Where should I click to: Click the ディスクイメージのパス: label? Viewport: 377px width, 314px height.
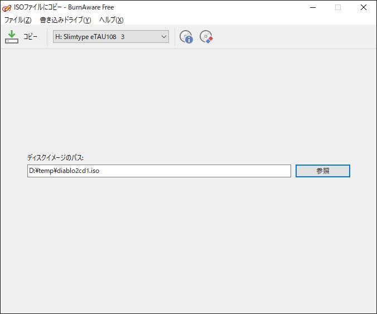(x=55, y=157)
